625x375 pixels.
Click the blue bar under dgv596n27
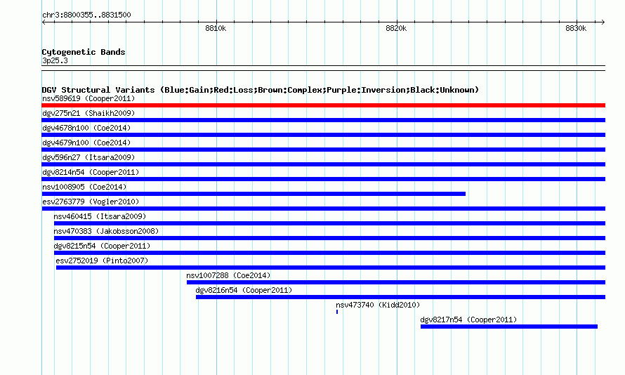tap(323, 164)
